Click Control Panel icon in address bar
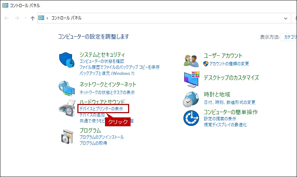The width and height of the screenshot is (297, 177). [41, 18]
